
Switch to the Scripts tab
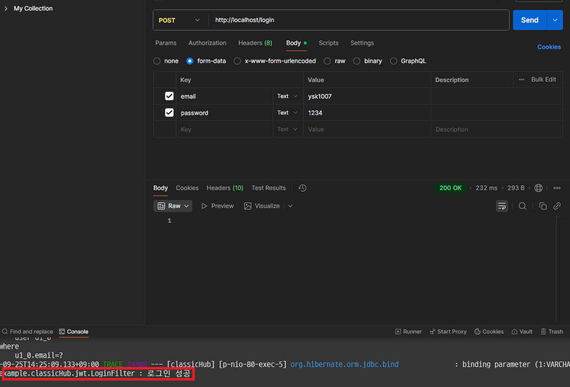point(329,43)
